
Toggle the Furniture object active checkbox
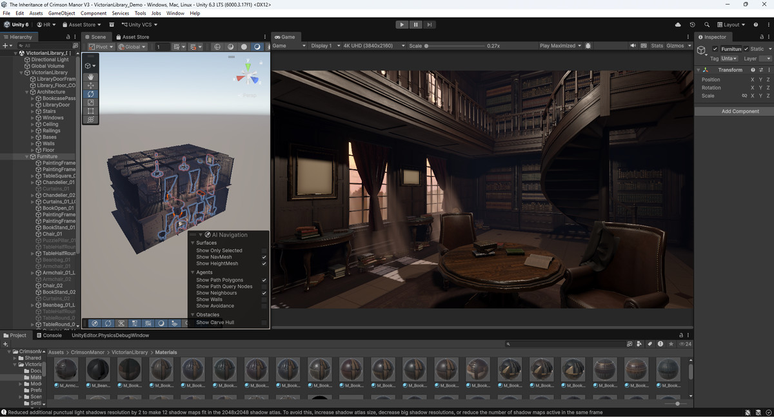tap(715, 49)
